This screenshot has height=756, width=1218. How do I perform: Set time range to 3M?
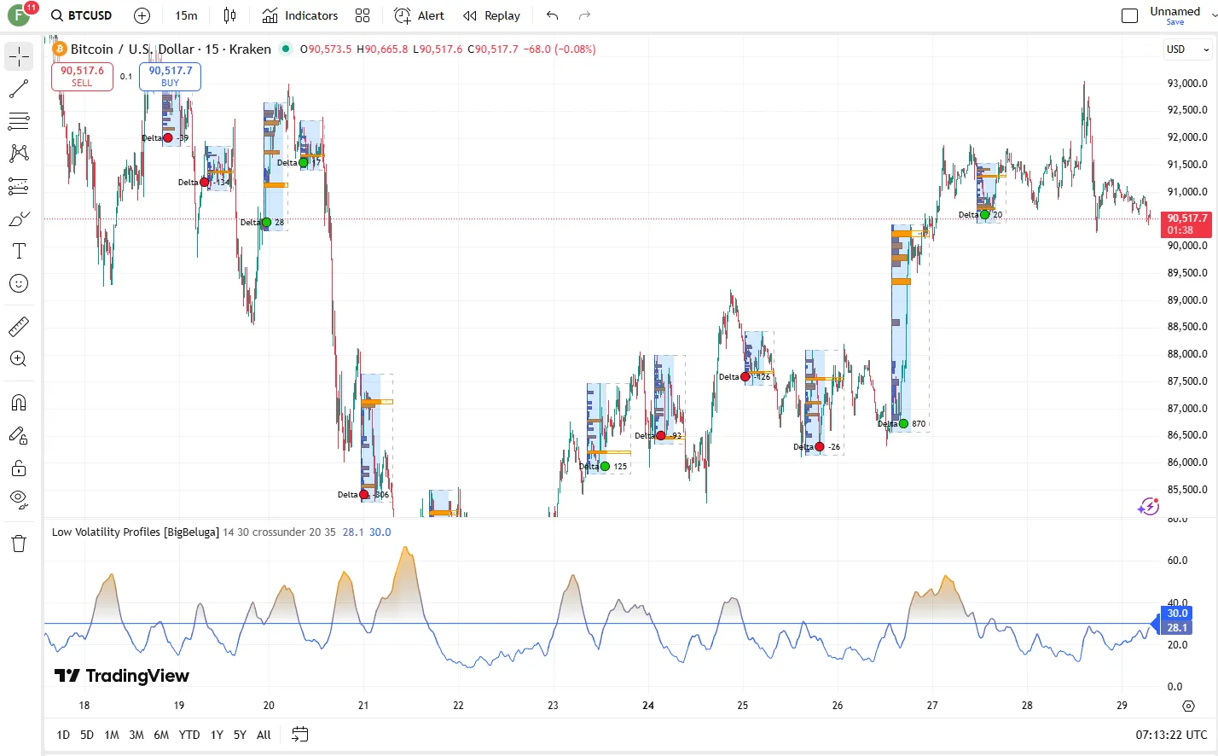(x=136, y=735)
